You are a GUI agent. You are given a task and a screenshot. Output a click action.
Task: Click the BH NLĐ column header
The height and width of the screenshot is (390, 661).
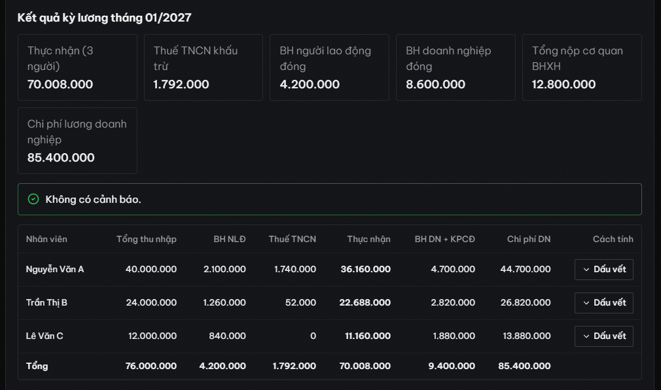(x=229, y=239)
